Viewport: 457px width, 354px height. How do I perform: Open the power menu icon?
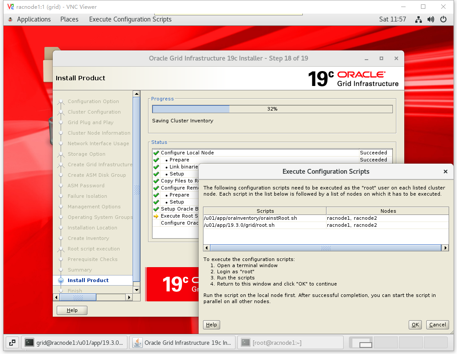point(443,19)
